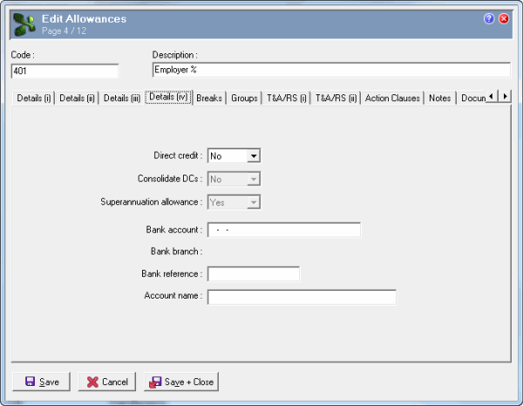Viewport: 523px width, 406px height.
Task: Click the Cancel button label
Action: 115,382
